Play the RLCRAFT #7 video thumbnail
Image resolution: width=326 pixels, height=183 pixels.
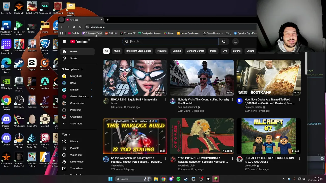click(x=268, y=136)
